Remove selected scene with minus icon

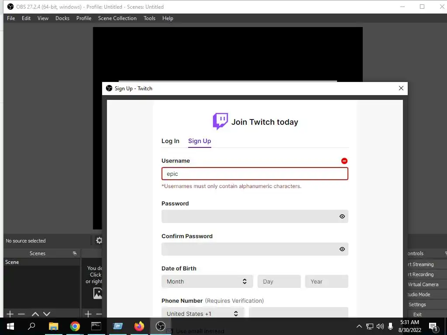pos(21,314)
